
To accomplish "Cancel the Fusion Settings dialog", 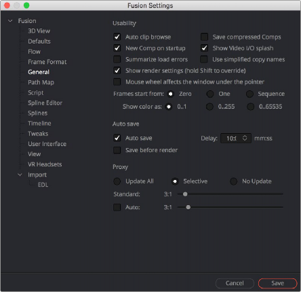I will pos(235,283).
